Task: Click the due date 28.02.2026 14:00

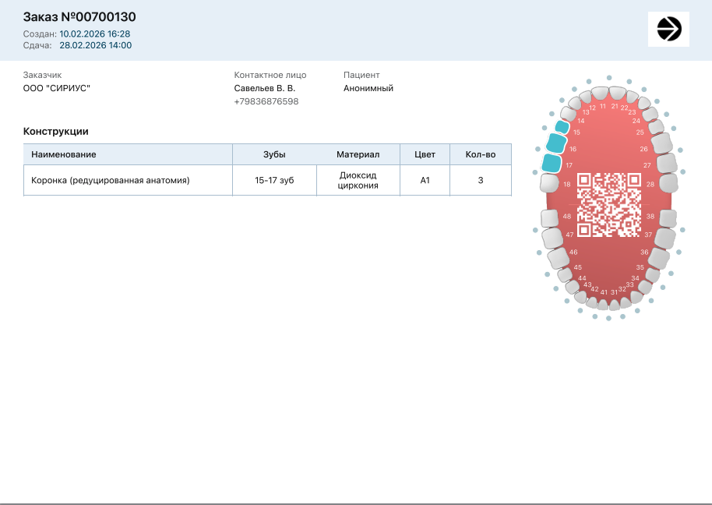Action: coord(95,45)
